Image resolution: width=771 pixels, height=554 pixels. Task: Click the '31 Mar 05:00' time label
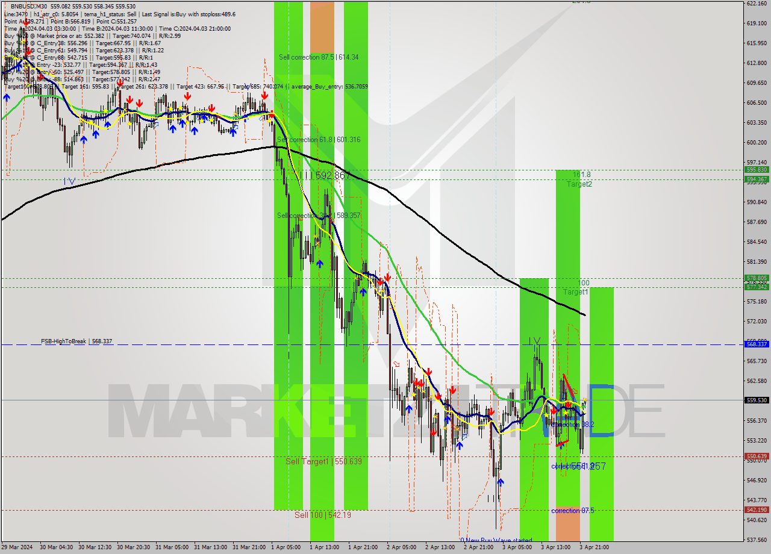pos(172,547)
